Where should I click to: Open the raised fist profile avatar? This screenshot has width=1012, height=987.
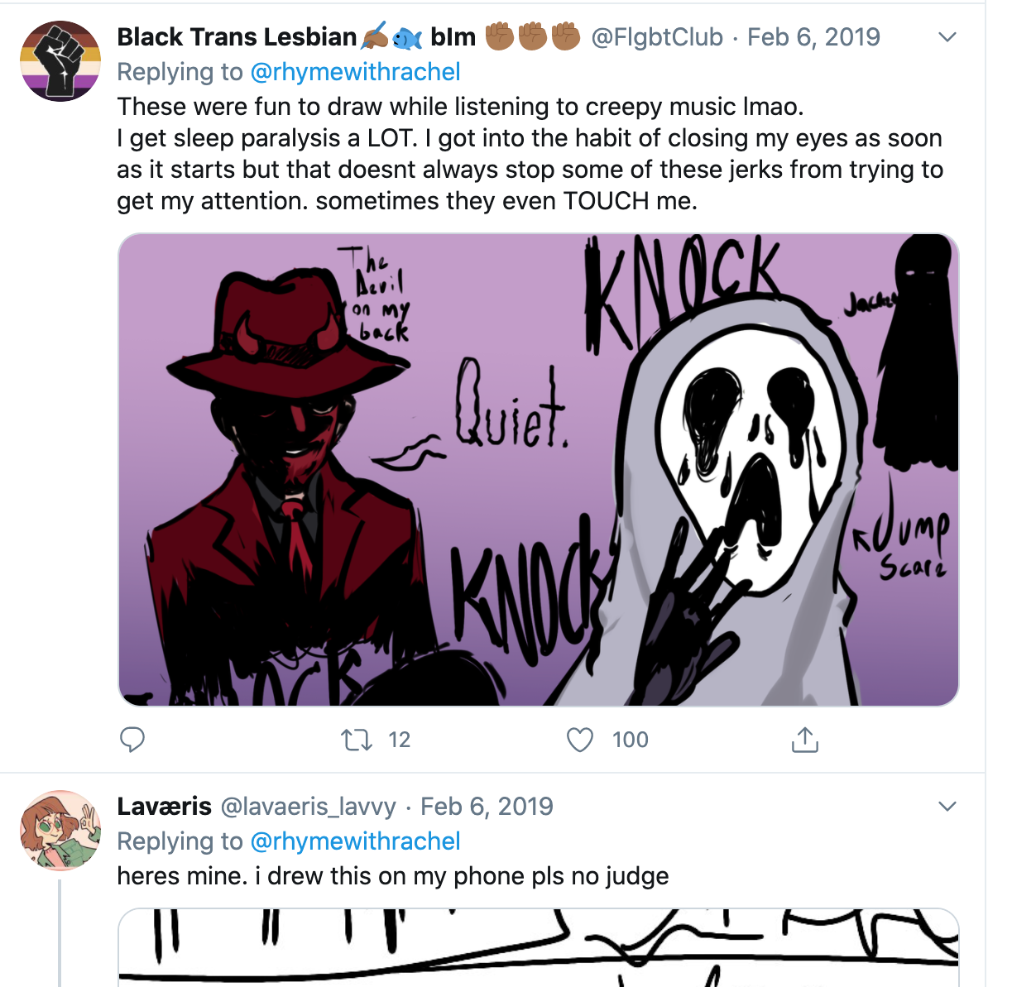click(60, 61)
